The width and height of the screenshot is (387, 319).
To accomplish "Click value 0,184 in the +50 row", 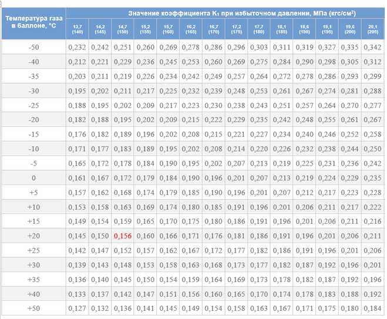I will (372, 308).
